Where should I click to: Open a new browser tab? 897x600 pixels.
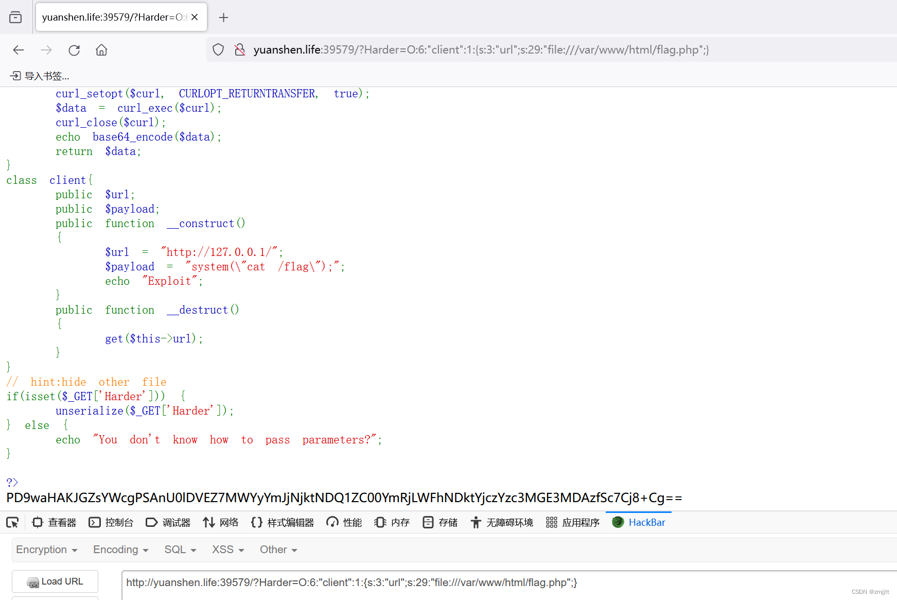point(223,17)
